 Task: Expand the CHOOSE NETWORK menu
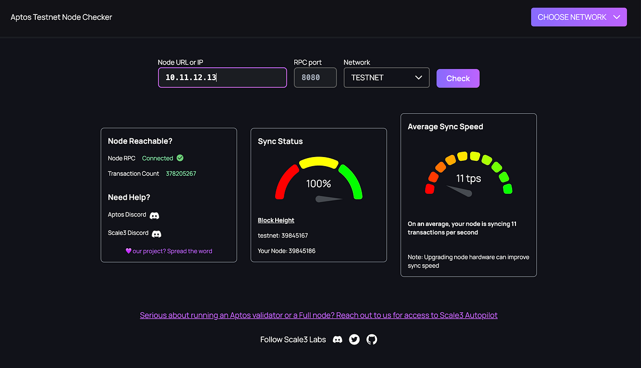pos(579,17)
